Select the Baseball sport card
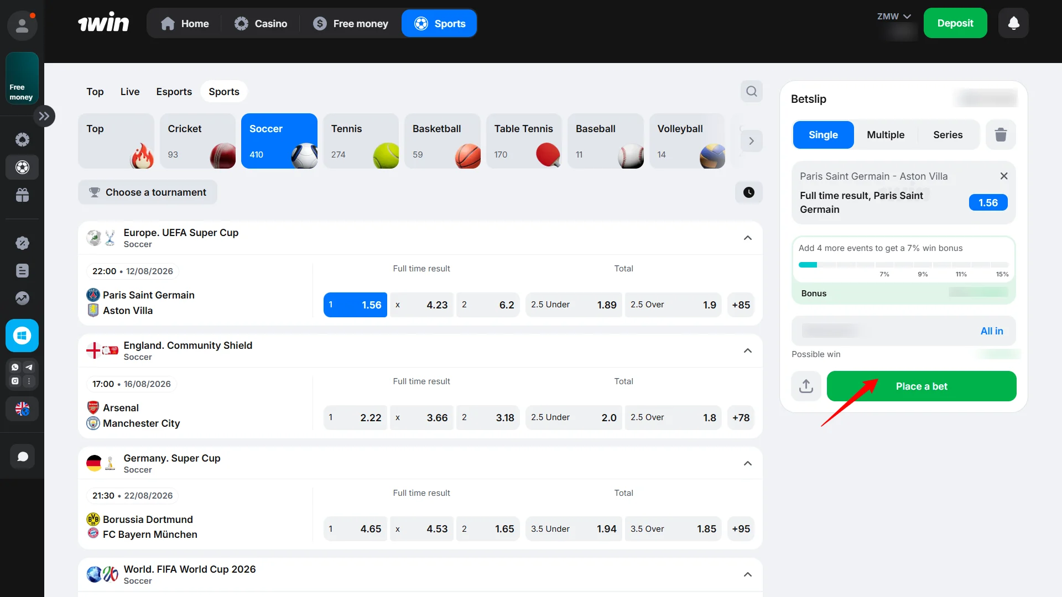This screenshot has width=1062, height=597. coord(606,141)
